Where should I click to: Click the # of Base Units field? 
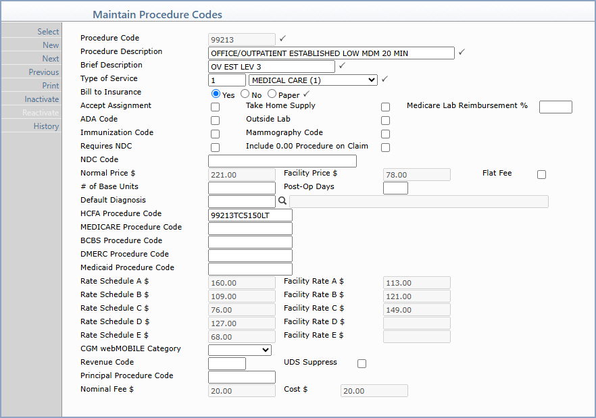coord(242,188)
